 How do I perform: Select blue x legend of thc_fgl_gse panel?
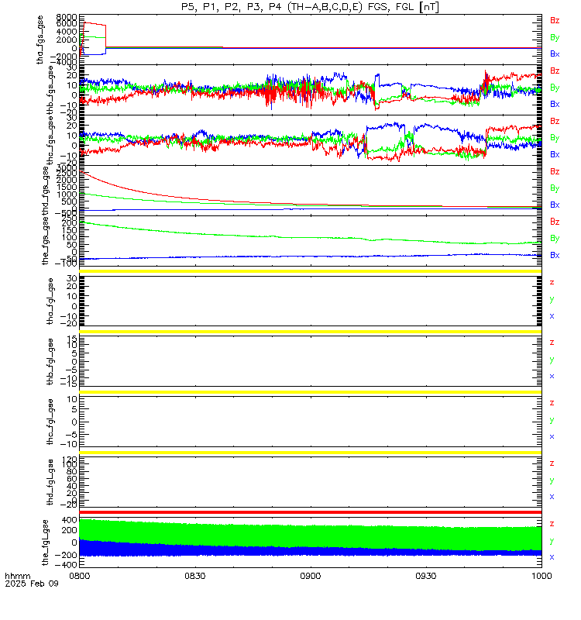[552, 436]
